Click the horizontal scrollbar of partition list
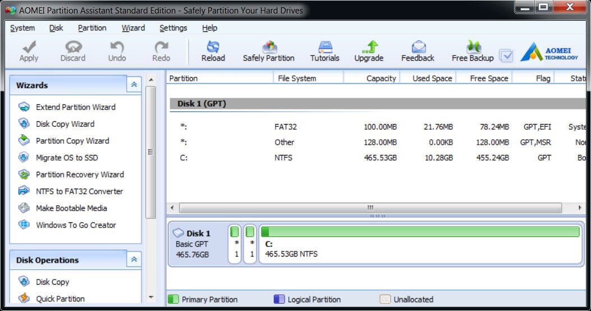 point(370,208)
